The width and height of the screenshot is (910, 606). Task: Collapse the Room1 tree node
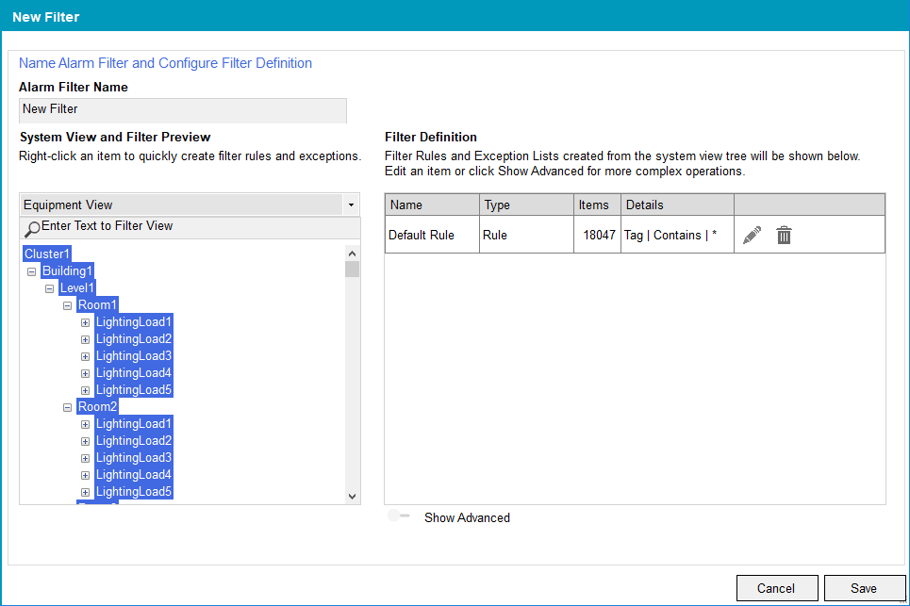click(x=68, y=305)
